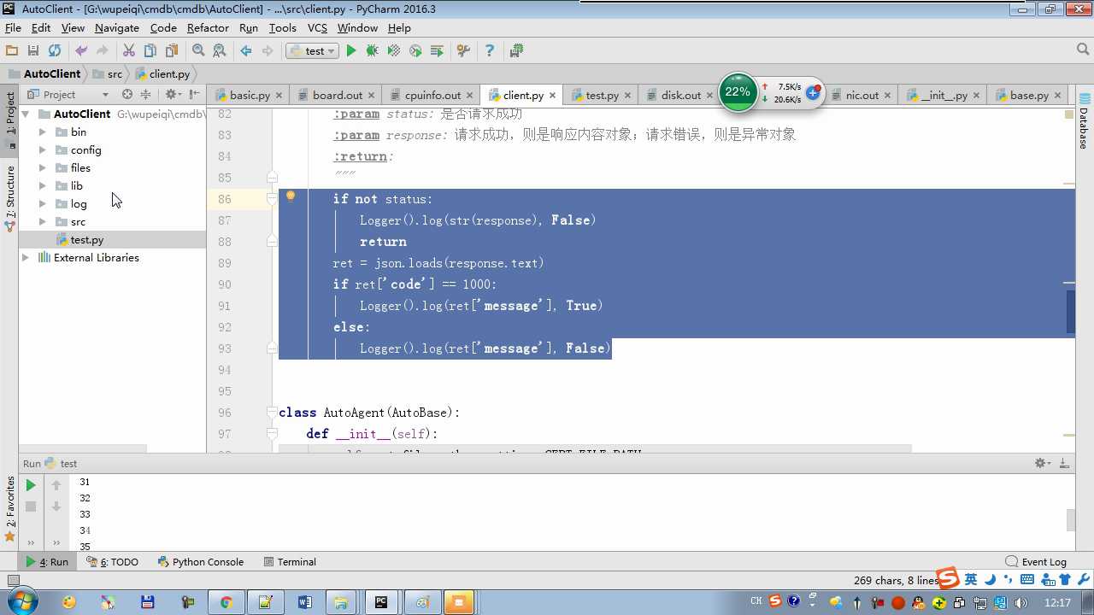Click the intention light bulb on line 86

point(291,196)
